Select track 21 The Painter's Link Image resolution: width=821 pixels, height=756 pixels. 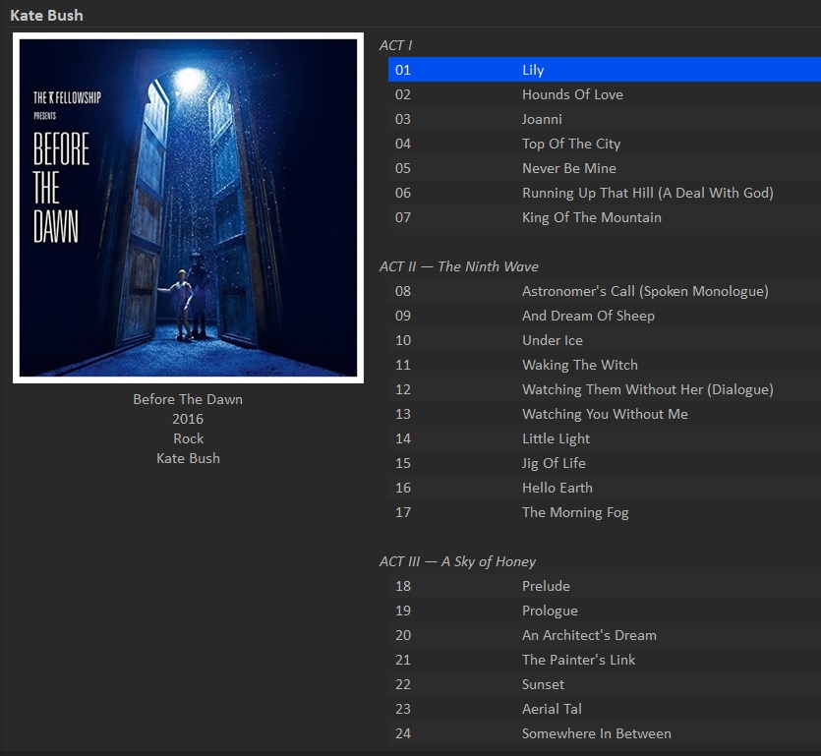pyautogui.click(x=605, y=660)
